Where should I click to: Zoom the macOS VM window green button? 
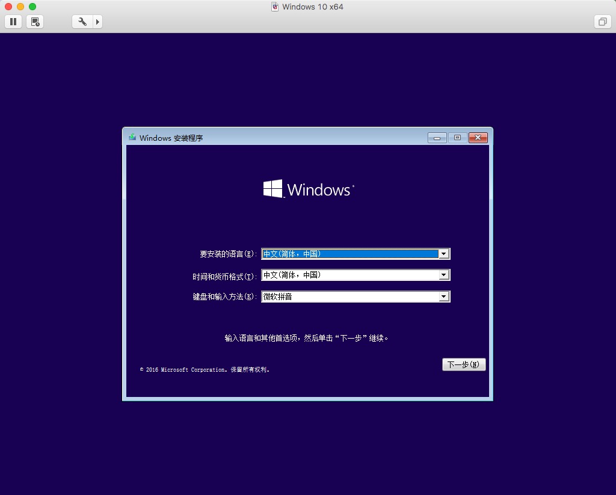pyautogui.click(x=32, y=7)
